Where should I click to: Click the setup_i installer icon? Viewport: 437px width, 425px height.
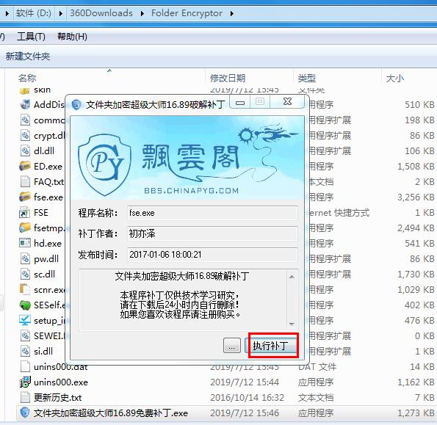tap(25, 321)
